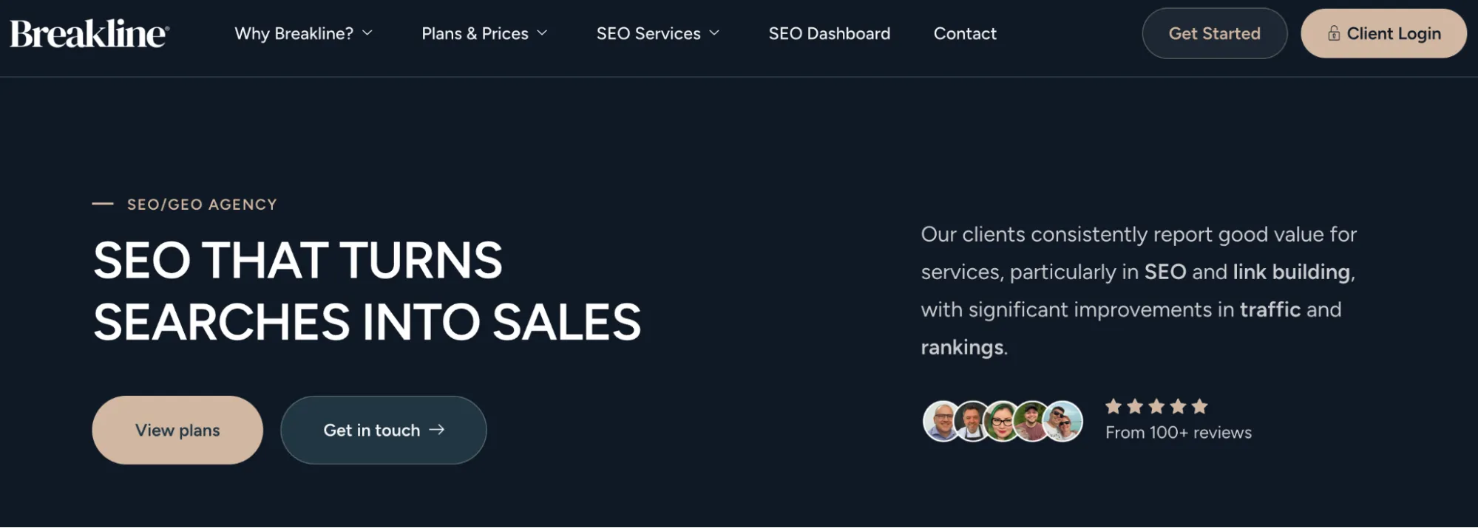Open the SEO Dashboard menu item
The height and width of the screenshot is (528, 1478).
click(x=829, y=33)
